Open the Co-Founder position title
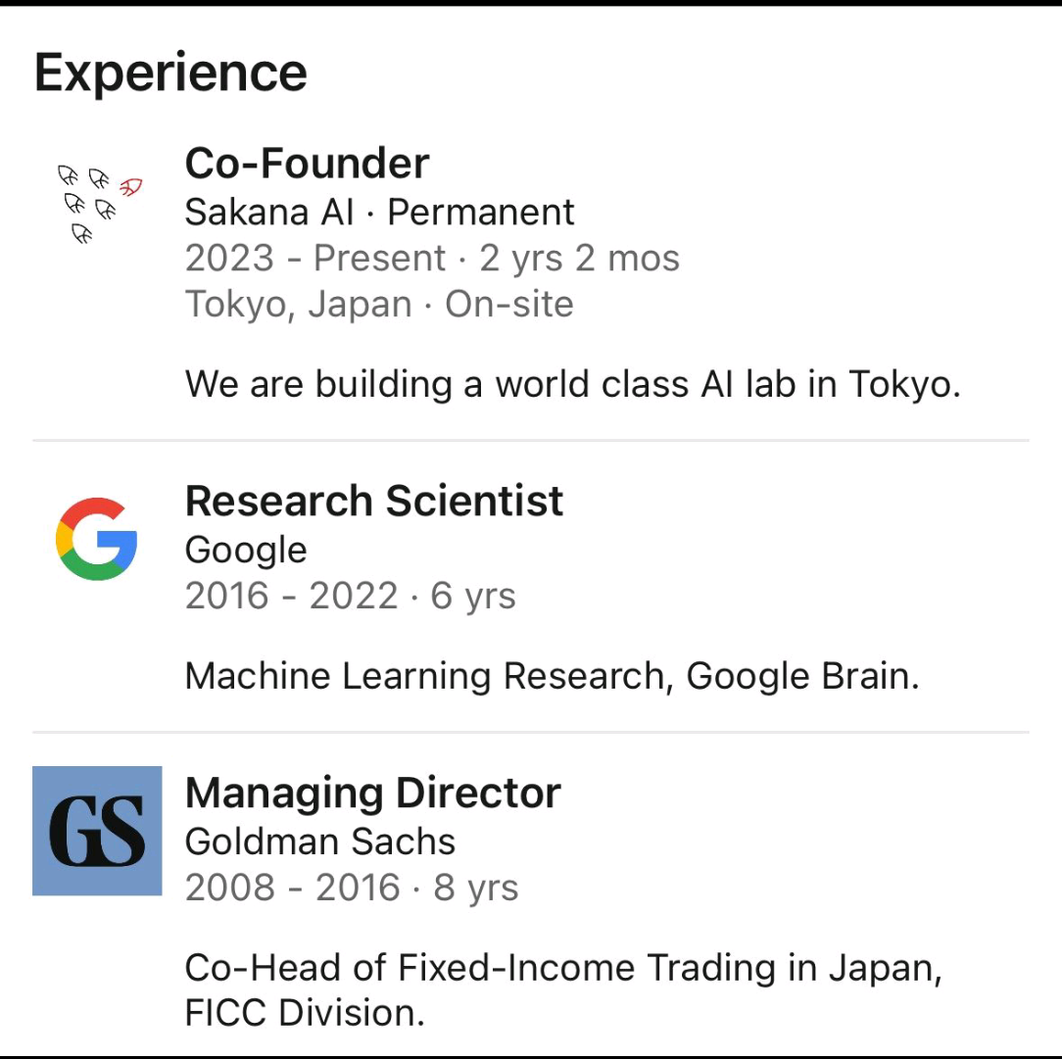This screenshot has width=1062, height=1059. (307, 164)
